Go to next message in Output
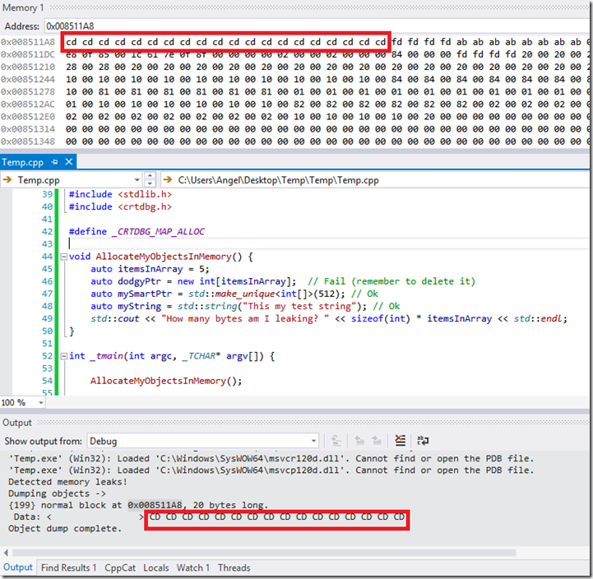Screen dimensions: 593x579 point(378,442)
